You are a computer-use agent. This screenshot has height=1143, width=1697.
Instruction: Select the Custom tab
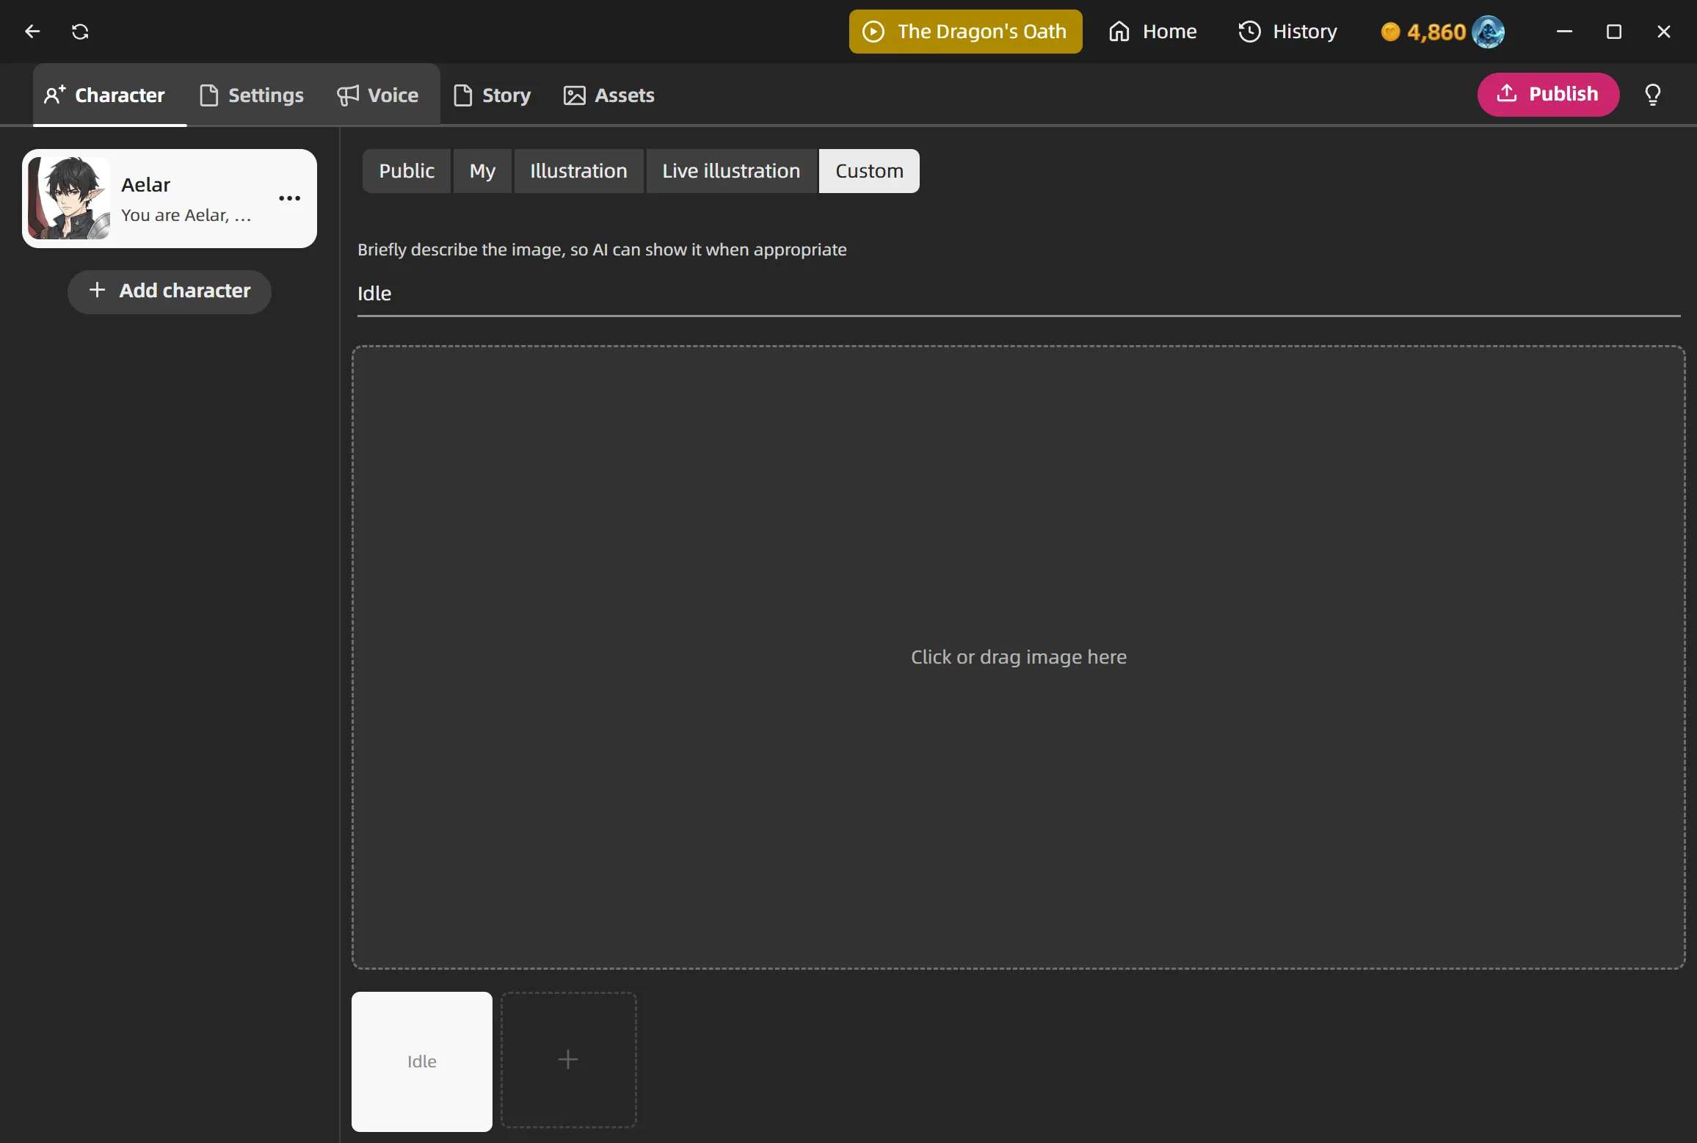point(869,171)
